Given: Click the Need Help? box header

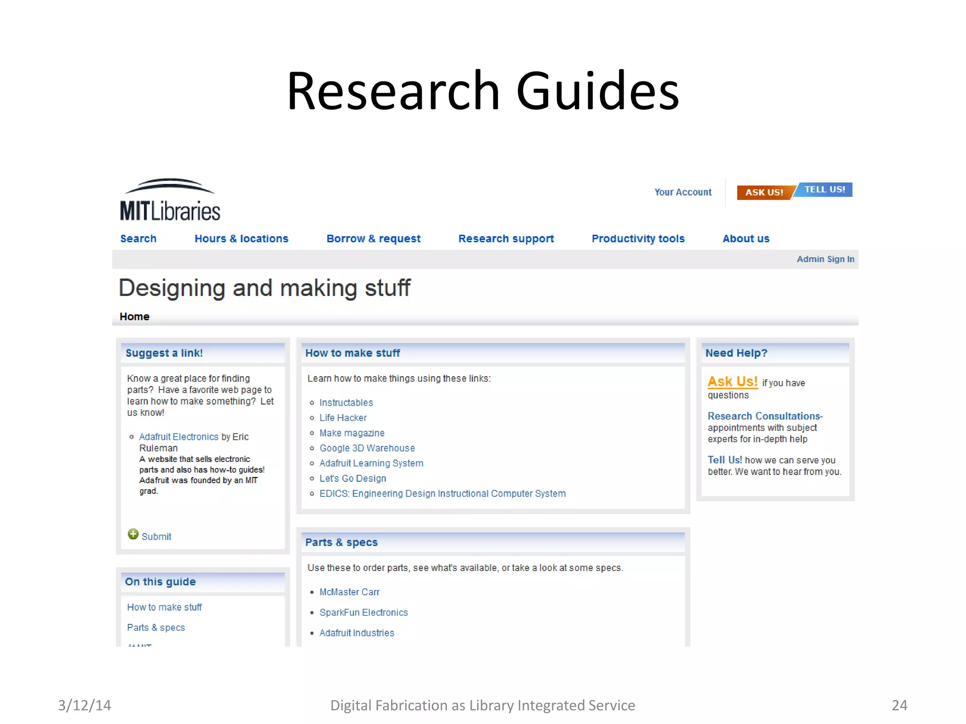Looking at the screenshot, I should tap(775, 353).
